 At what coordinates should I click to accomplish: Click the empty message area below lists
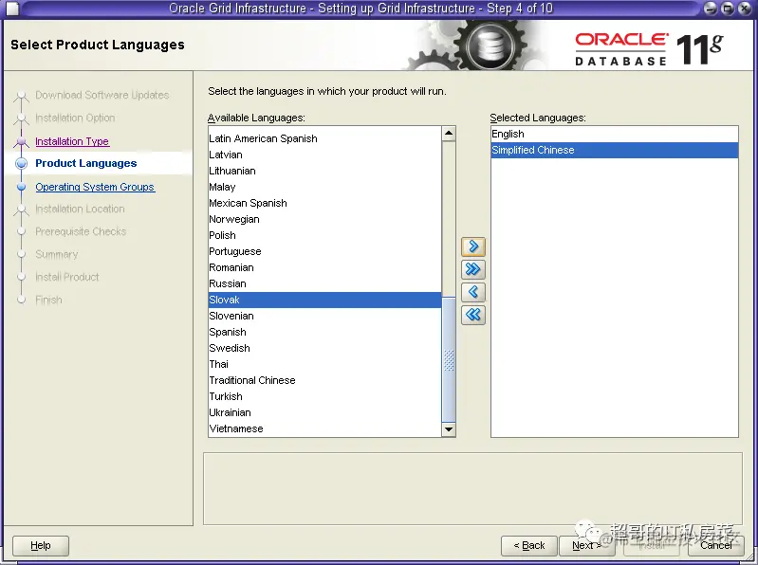click(x=472, y=489)
